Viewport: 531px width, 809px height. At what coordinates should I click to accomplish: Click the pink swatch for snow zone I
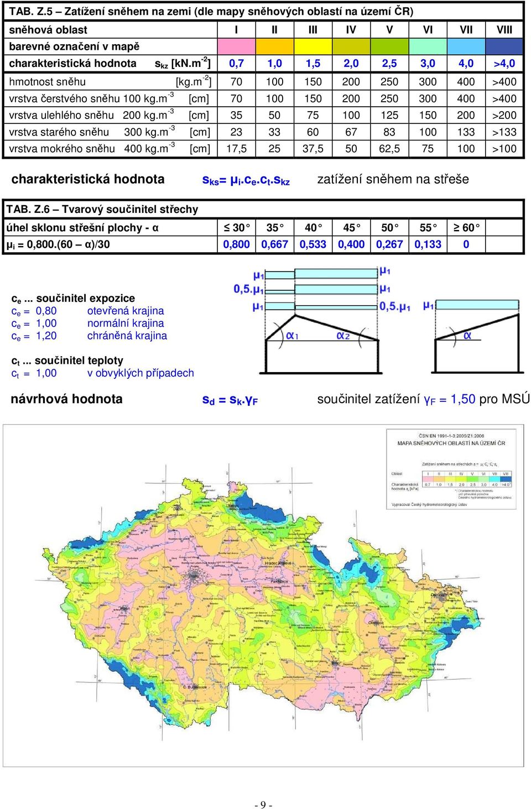click(236, 46)
